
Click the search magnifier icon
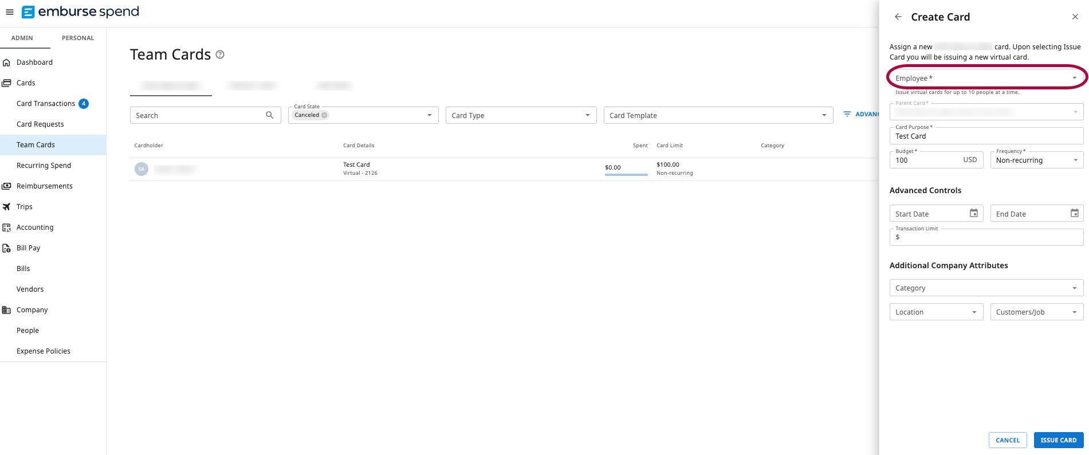click(x=270, y=115)
